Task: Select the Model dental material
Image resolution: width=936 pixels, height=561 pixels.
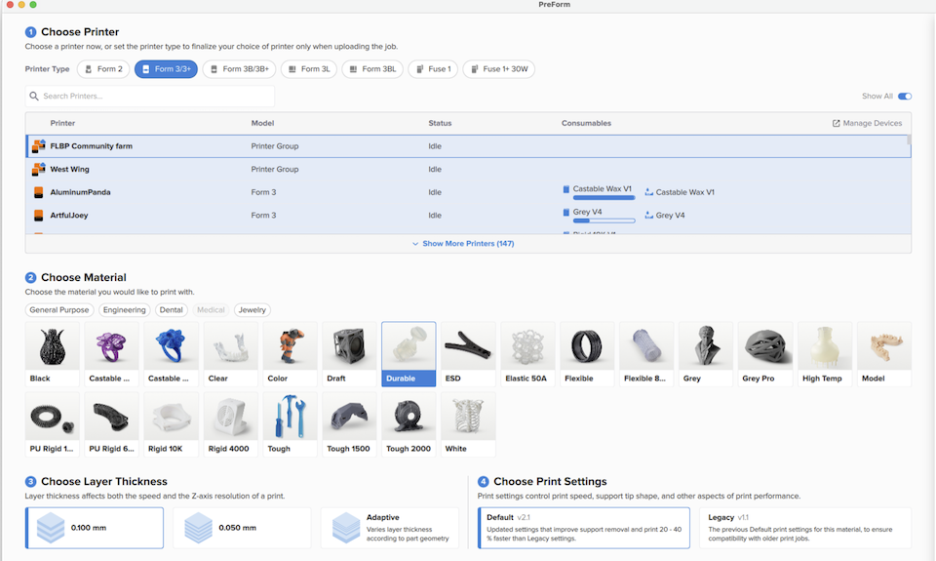Action: coord(884,354)
